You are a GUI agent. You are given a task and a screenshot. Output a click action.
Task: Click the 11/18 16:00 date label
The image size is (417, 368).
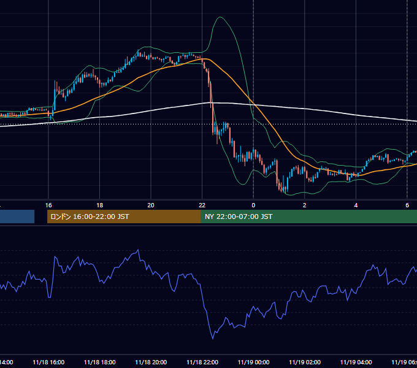(x=48, y=362)
